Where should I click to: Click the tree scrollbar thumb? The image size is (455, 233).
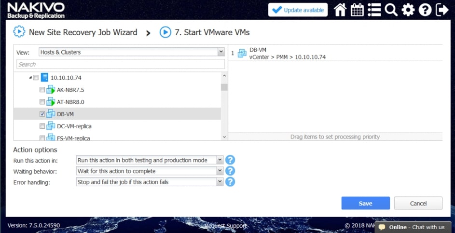pyautogui.click(x=224, y=87)
